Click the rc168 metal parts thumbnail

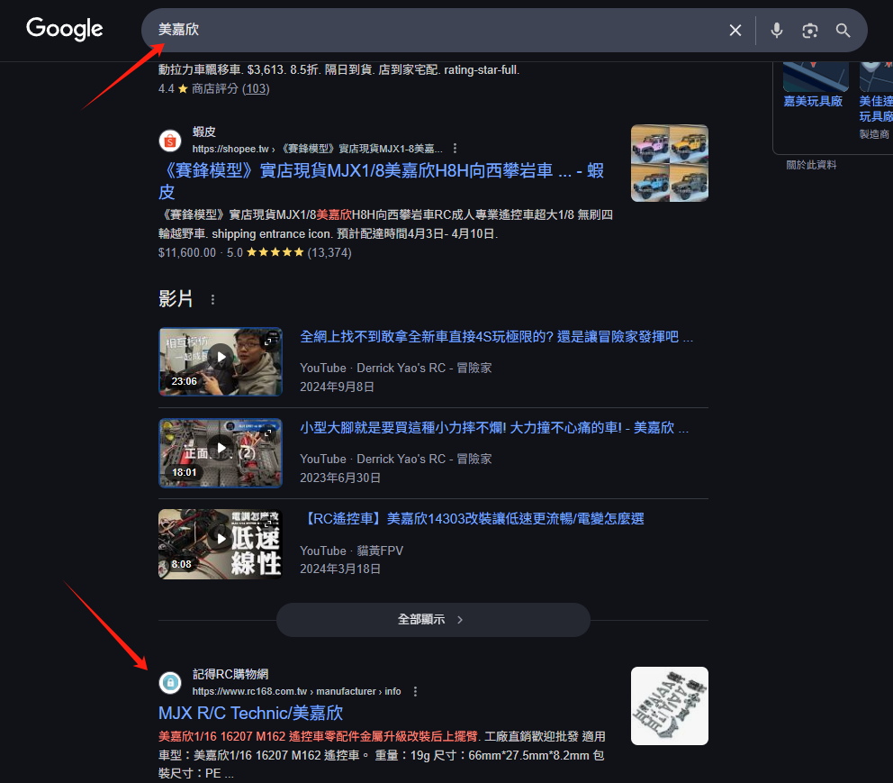(669, 706)
